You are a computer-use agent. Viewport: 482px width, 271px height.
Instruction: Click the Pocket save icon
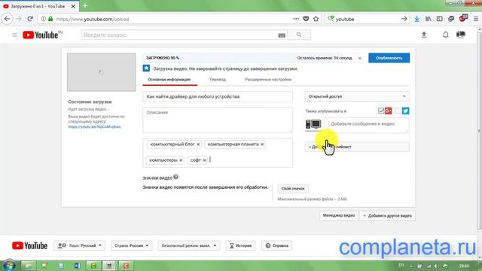306,19
